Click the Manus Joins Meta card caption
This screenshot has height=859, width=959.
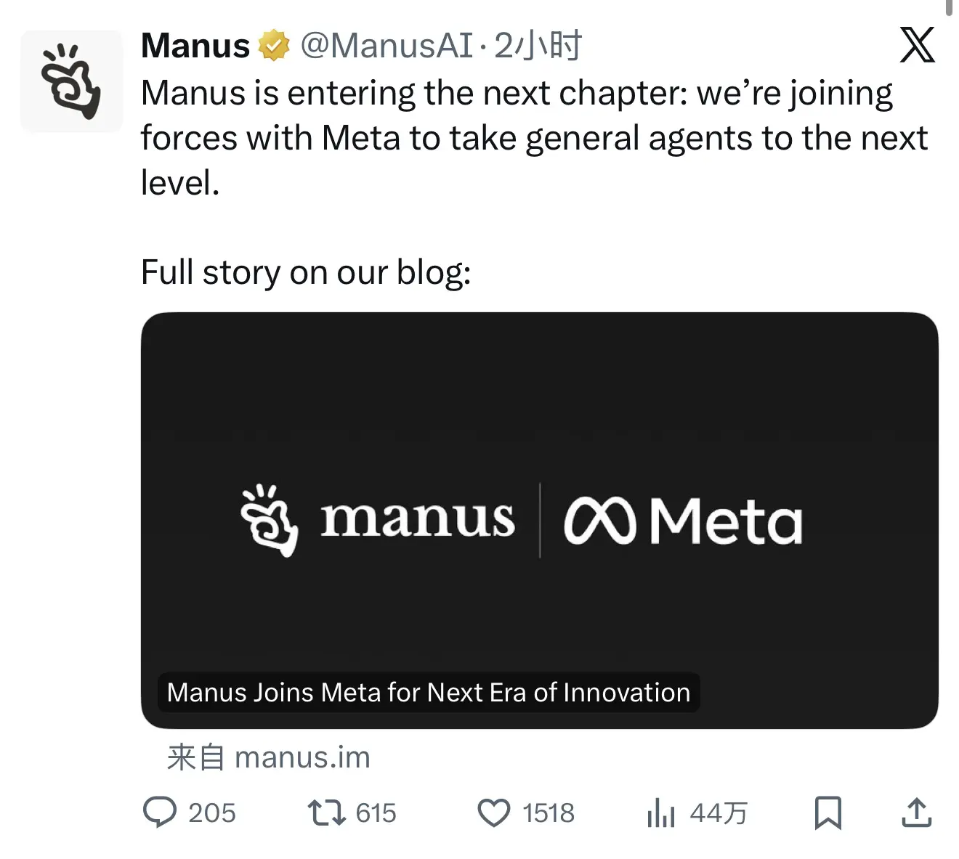427,693
